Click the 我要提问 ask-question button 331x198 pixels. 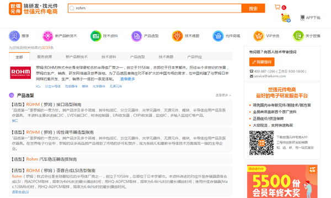tap(261, 62)
